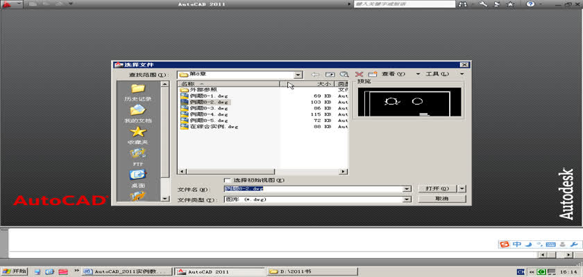The width and height of the screenshot is (583, 277).
Task: Delete the selected file with the red X
Action: point(359,74)
